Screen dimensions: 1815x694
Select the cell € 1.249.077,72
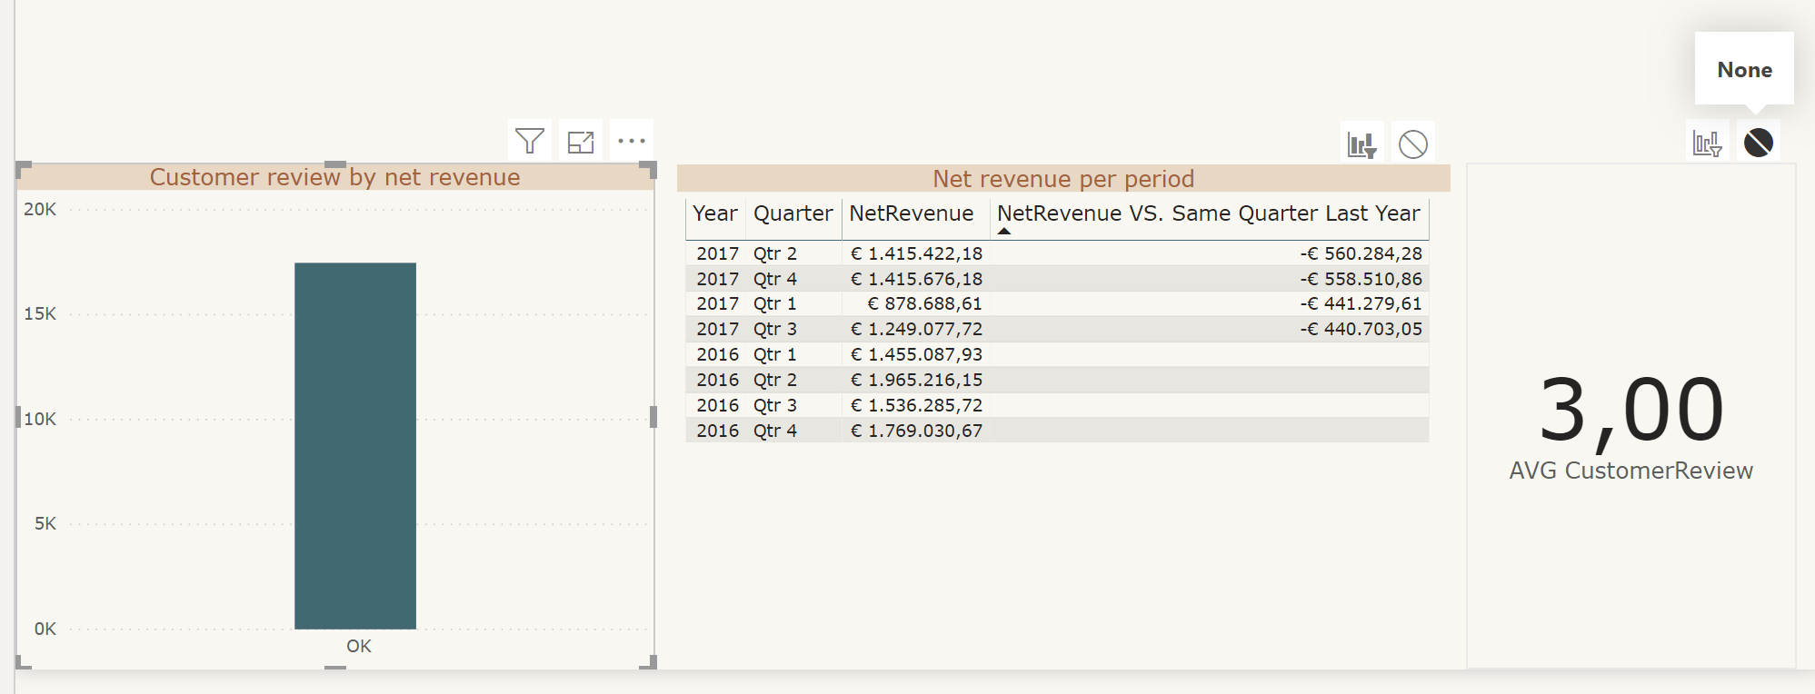click(916, 329)
